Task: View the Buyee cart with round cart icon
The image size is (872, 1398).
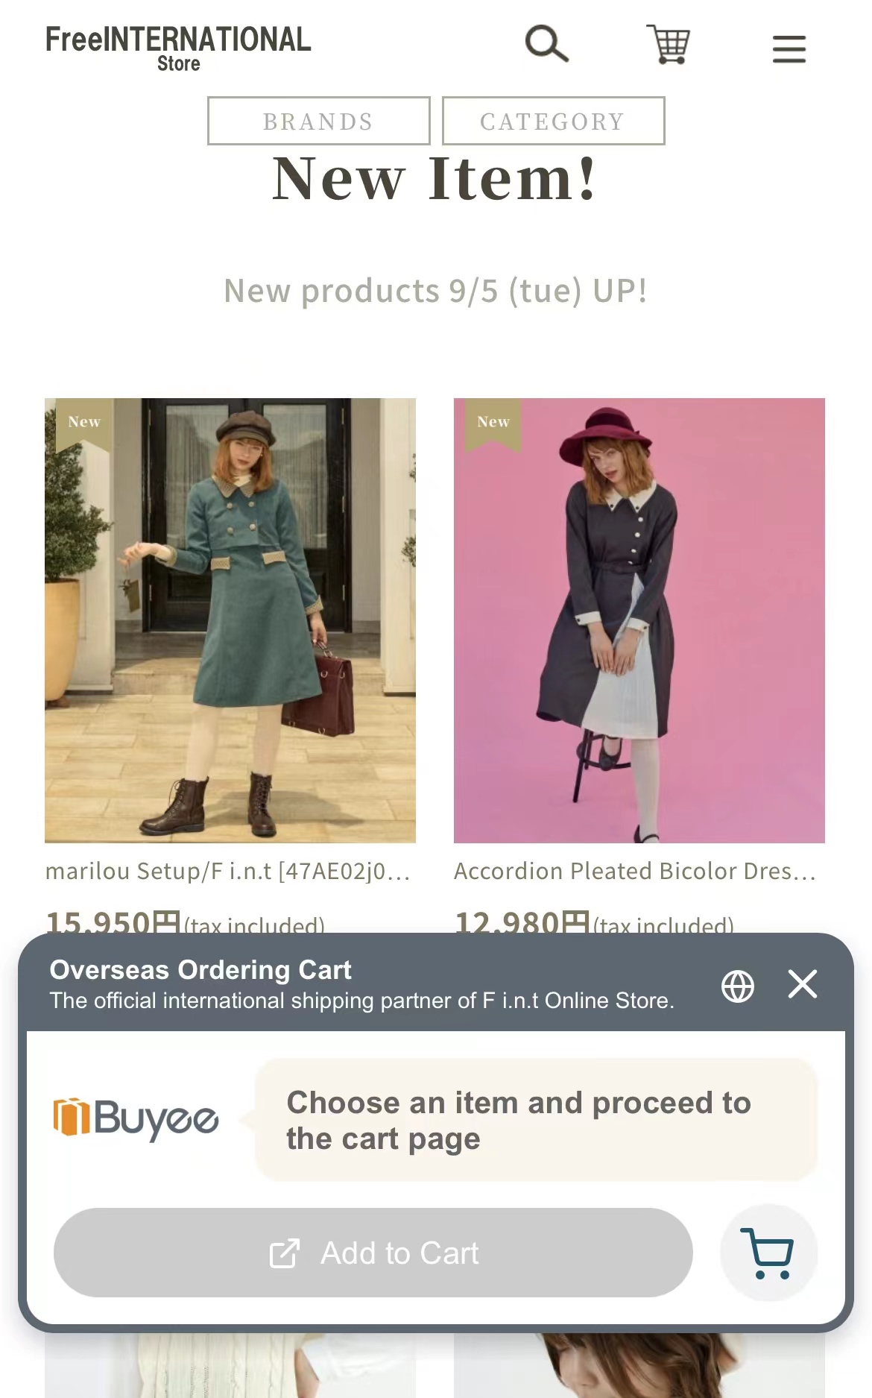Action: 768,1253
